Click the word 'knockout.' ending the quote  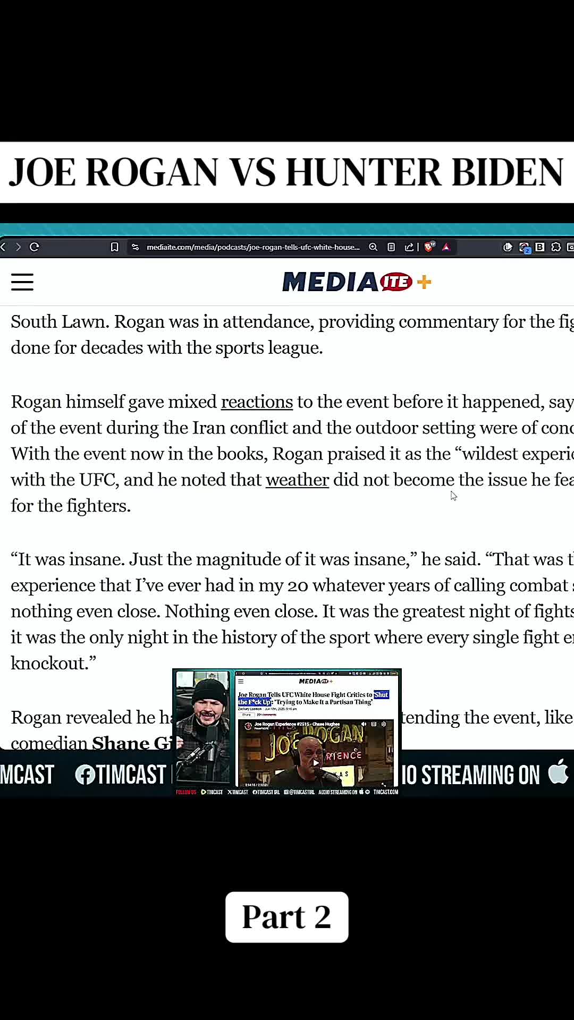54,664
